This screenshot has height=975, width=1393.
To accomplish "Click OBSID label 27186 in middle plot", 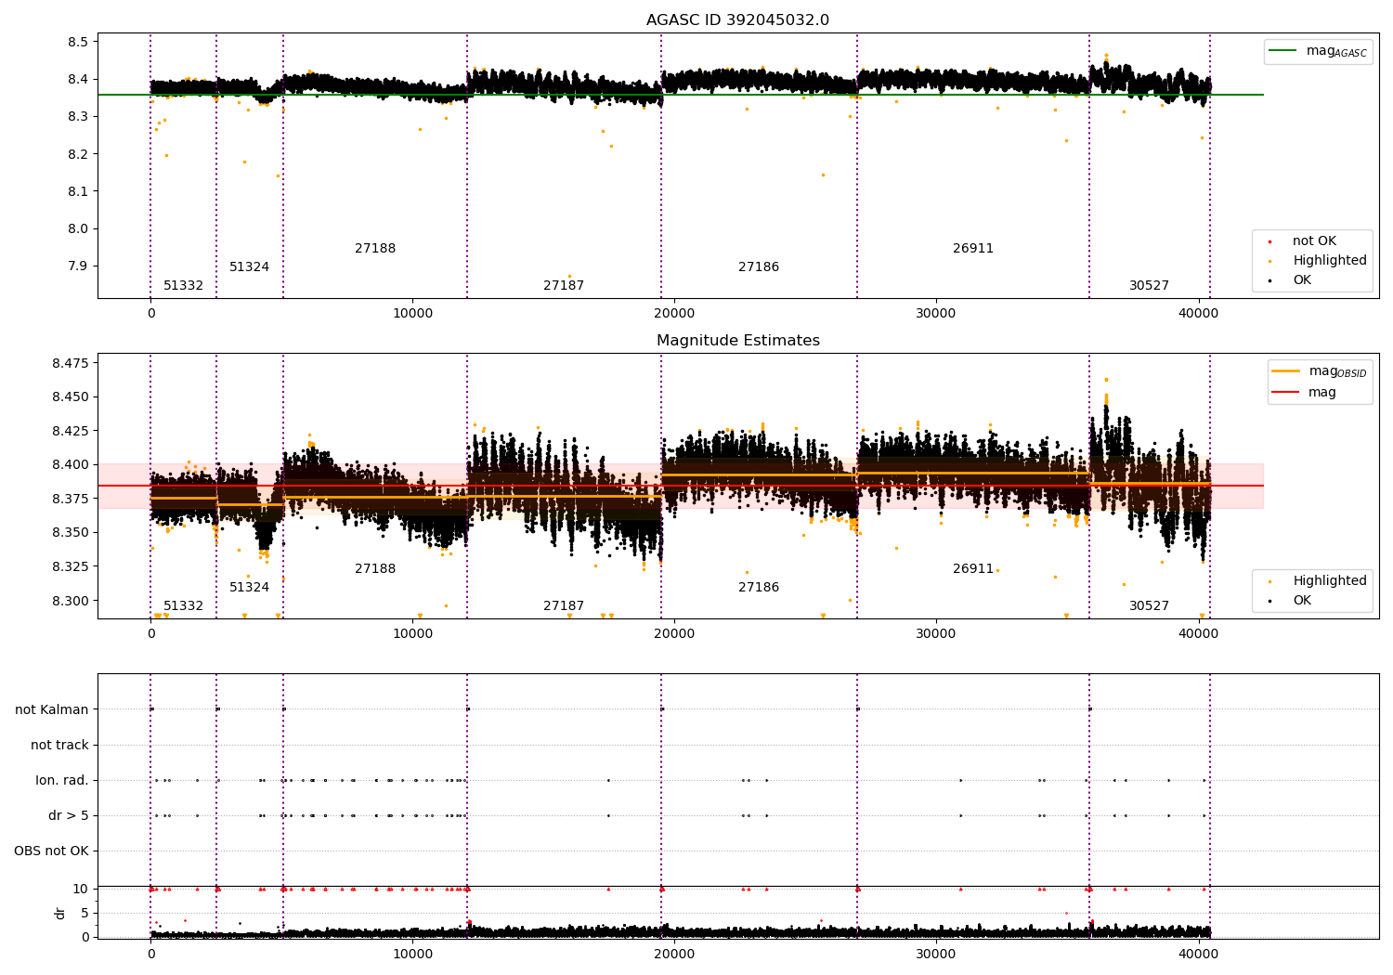I will point(759,588).
